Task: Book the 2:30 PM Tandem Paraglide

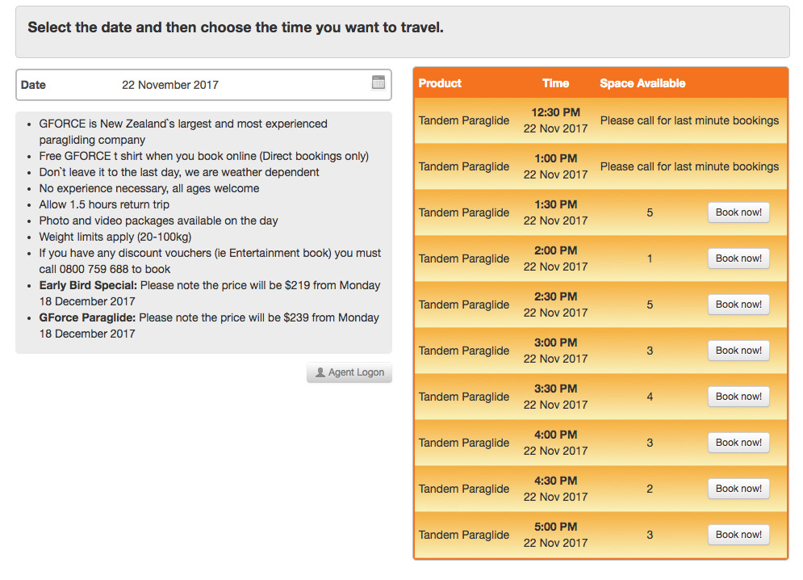Action: (738, 305)
